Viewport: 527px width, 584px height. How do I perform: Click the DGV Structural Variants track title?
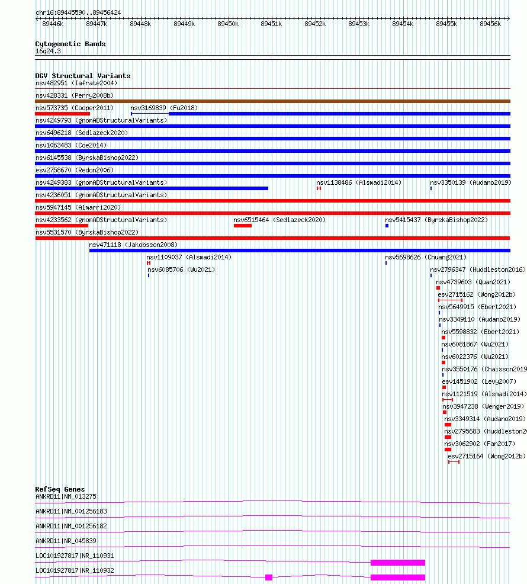(83, 76)
